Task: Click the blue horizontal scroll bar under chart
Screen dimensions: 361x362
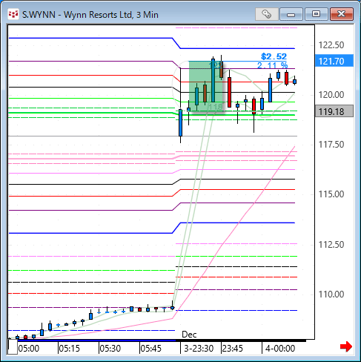Action: click(x=96, y=340)
